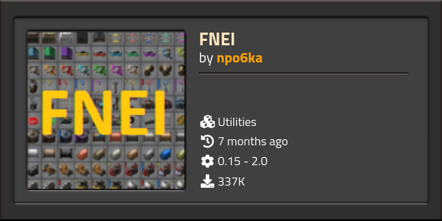Click the word 'by' before the author name
Image resolution: width=442 pixels, height=221 pixels.
206,59
